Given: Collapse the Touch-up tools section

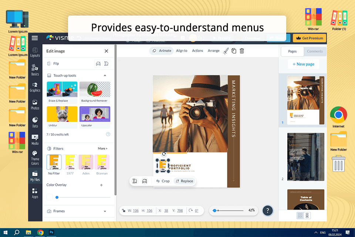Looking at the screenshot, I should pos(105,76).
